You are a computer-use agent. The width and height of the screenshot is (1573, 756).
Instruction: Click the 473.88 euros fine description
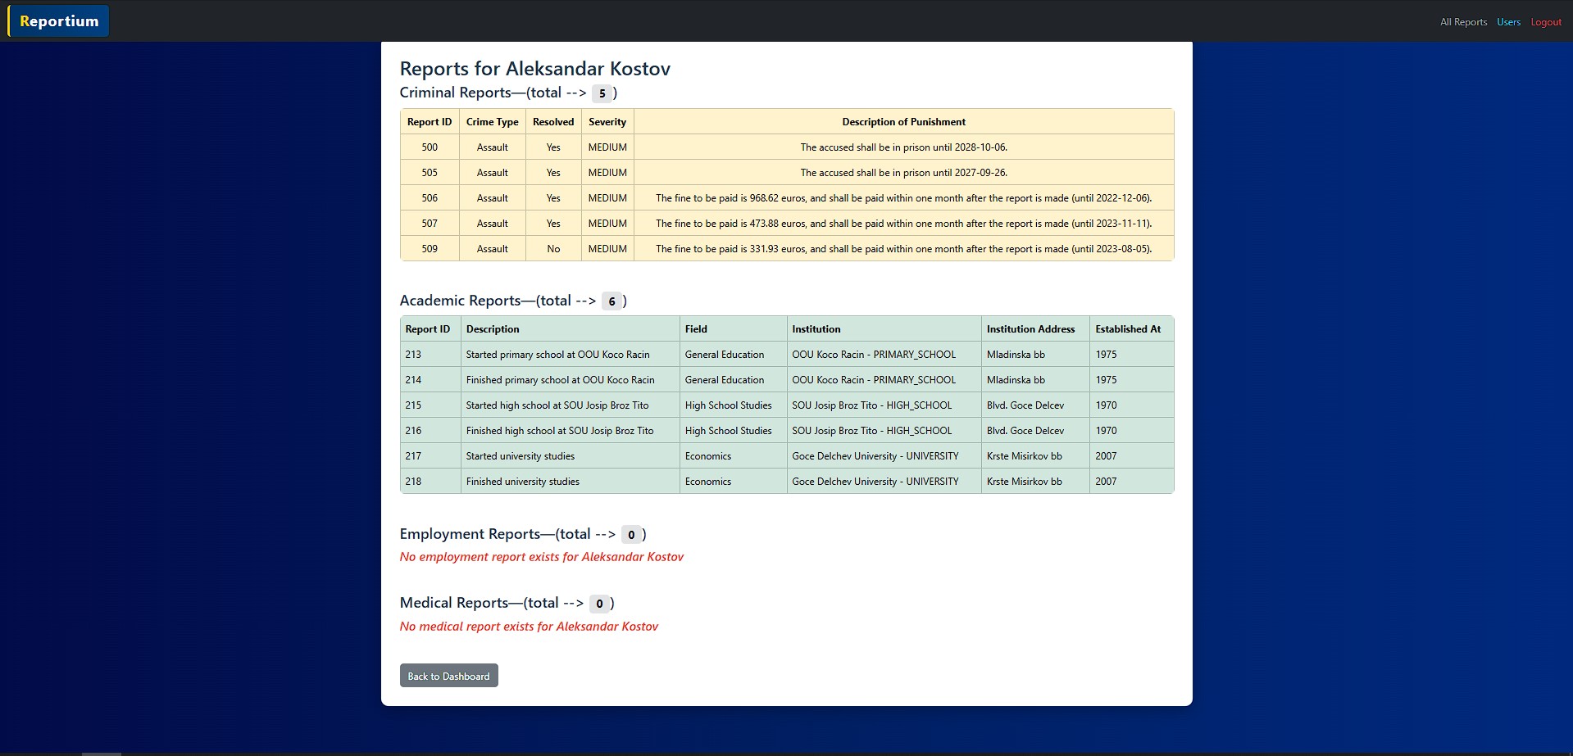[904, 224]
